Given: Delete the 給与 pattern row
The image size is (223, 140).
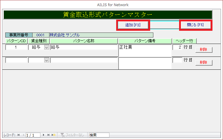Looking at the screenshot, I should click(204, 49).
